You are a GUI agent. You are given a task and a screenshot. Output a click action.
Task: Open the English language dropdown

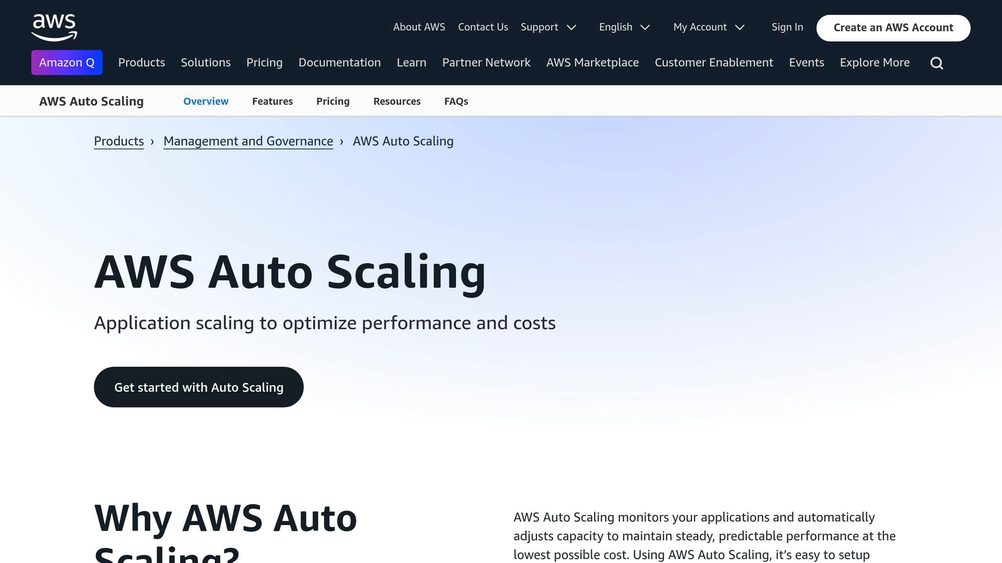(x=624, y=27)
